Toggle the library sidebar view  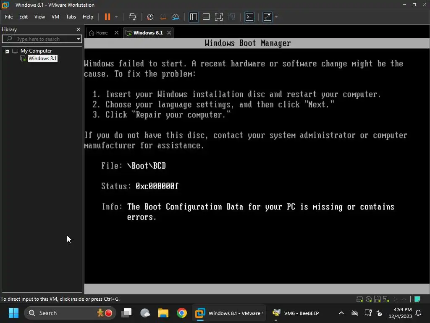tap(193, 17)
